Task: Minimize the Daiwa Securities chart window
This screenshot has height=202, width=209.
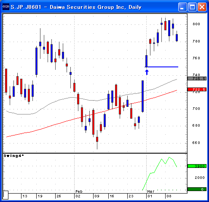Action: pyautogui.click(x=182, y=7)
